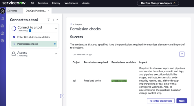The width and height of the screenshot is (194, 106).
Task: Click the api object cell
Action: 74,81
